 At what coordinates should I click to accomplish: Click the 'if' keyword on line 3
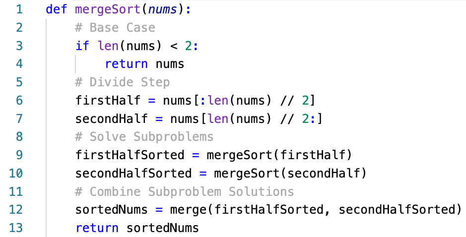(82, 46)
